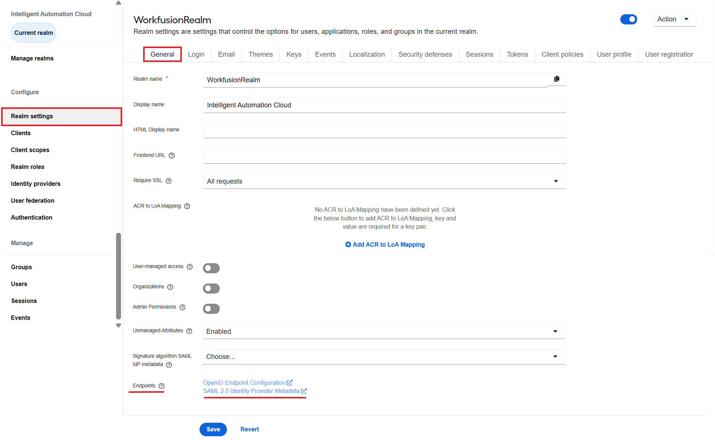The width and height of the screenshot is (715, 440).
Task: Open the Localization tab
Action: pyautogui.click(x=367, y=54)
